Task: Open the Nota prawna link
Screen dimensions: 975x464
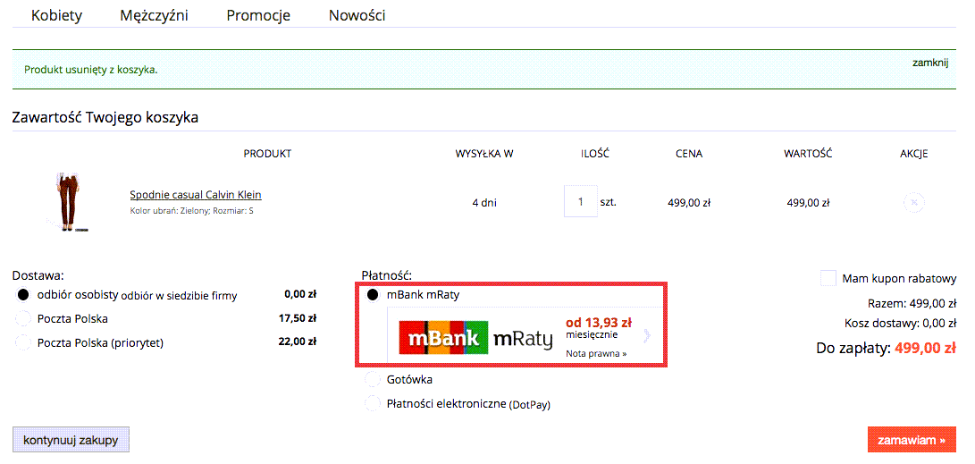Action: pos(596,353)
